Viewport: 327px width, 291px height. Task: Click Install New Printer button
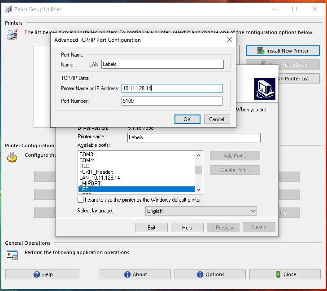[283, 51]
